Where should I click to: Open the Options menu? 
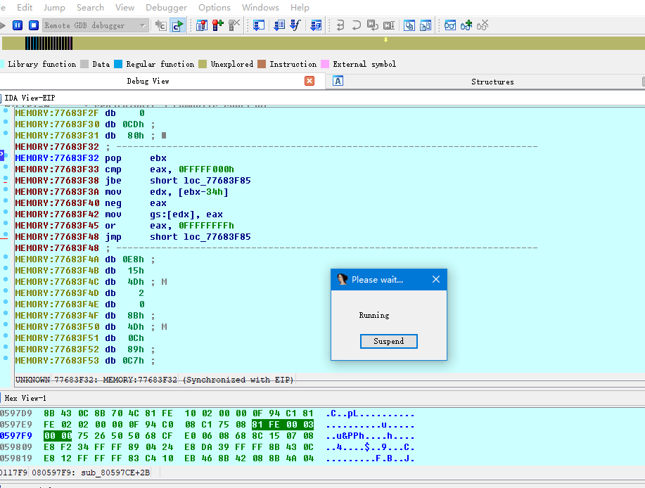[x=215, y=8]
